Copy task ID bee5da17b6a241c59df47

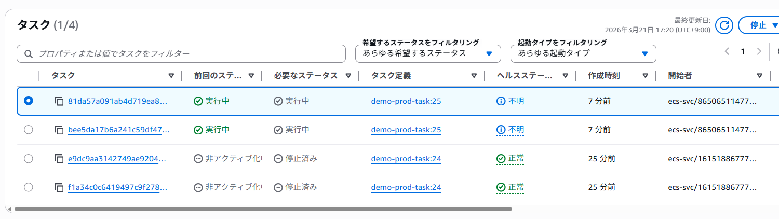point(59,130)
